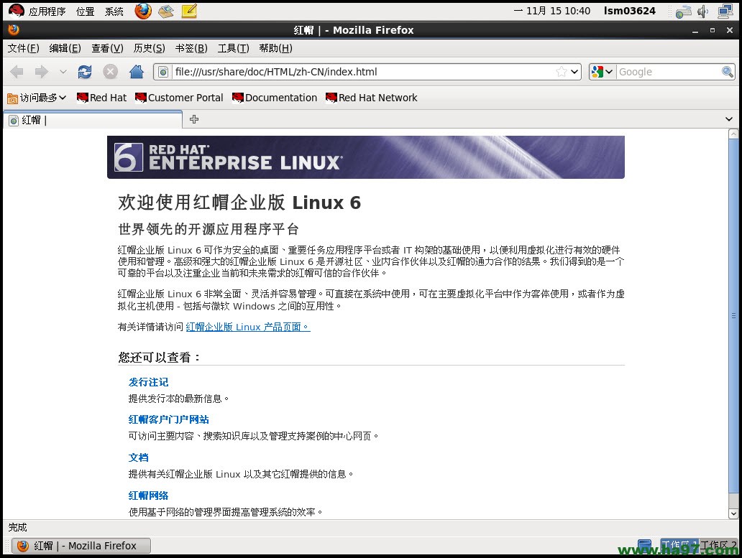Click the 红帽企业版 Linux 产品页面 link
The image size is (742, 558).
pos(248,327)
